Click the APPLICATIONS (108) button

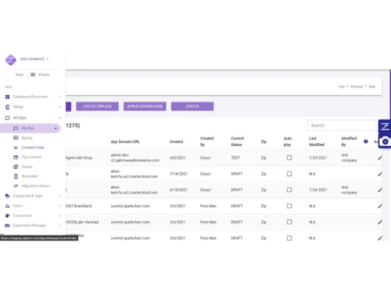click(145, 106)
